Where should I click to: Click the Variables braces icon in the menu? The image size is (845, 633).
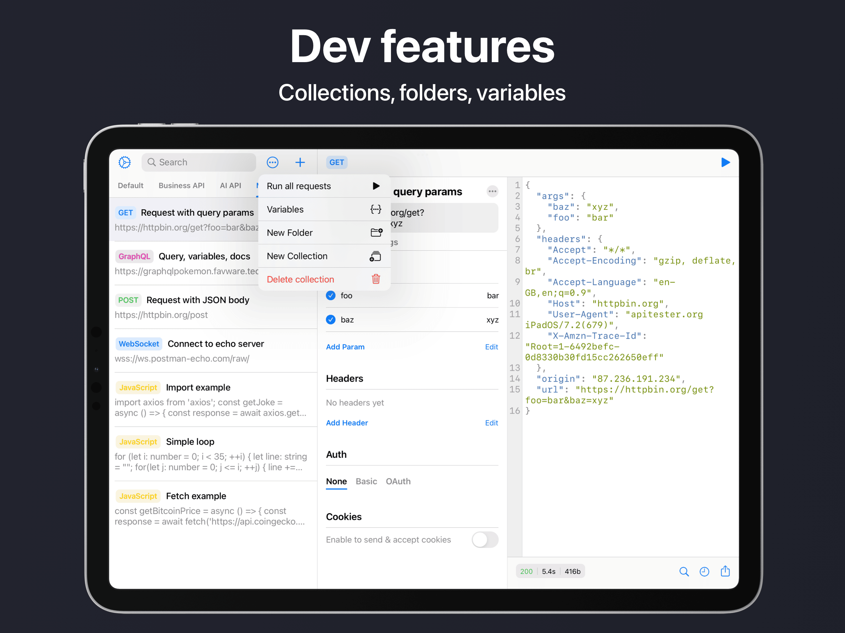pyautogui.click(x=375, y=209)
